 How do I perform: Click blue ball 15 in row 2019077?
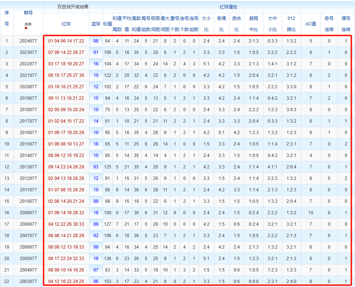click(96, 98)
